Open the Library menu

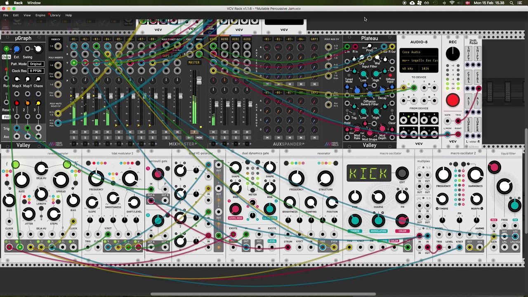tap(55, 15)
